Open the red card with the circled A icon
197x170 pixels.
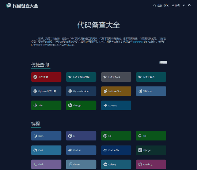[x=46, y=77]
